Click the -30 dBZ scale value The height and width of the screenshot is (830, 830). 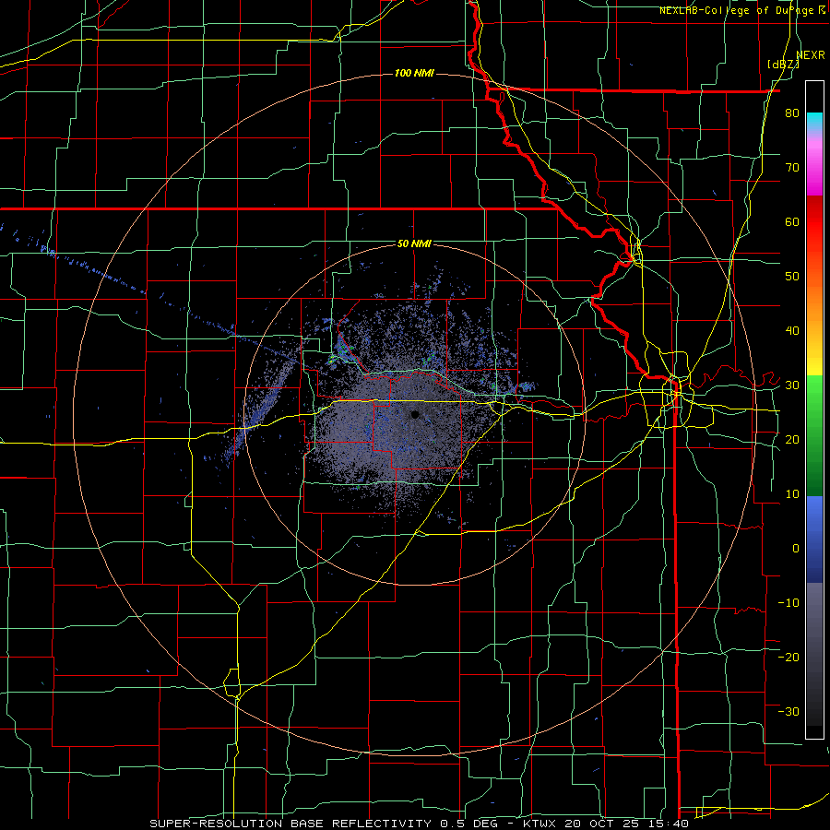pyautogui.click(x=788, y=711)
